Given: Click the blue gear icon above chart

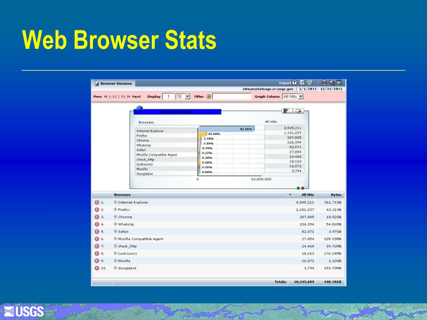Looking at the screenshot, I should 139,108.
